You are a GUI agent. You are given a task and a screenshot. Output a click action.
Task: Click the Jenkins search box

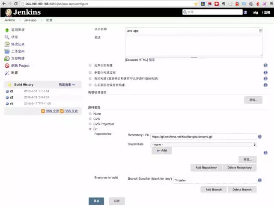(x=212, y=12)
